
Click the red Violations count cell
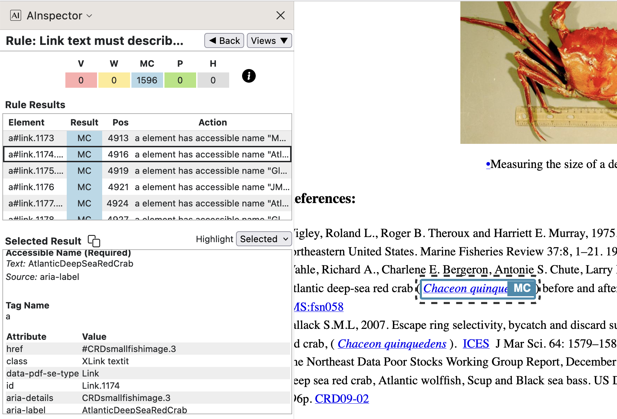coord(81,80)
